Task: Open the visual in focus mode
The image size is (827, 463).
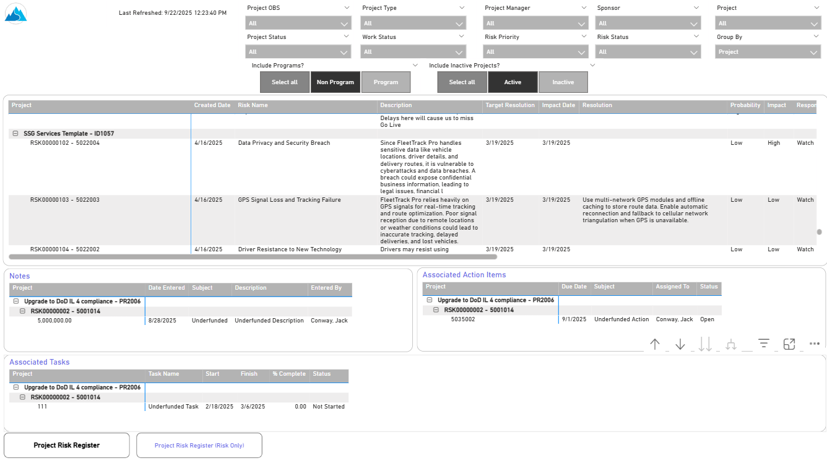Action: (x=789, y=344)
